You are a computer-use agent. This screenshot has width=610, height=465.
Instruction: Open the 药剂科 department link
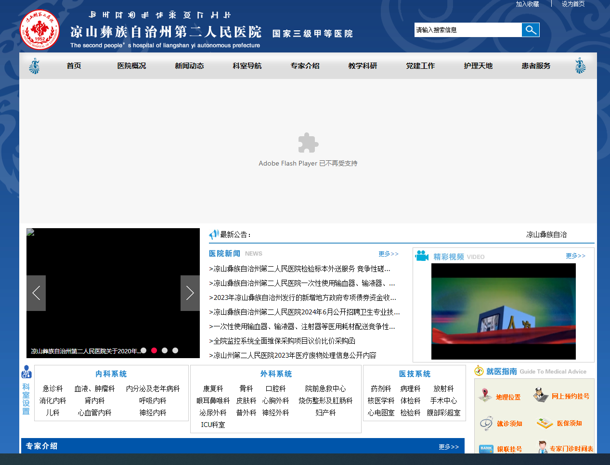[x=381, y=388]
